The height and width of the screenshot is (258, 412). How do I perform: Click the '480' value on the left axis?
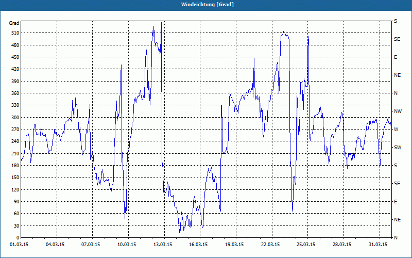click(15, 45)
